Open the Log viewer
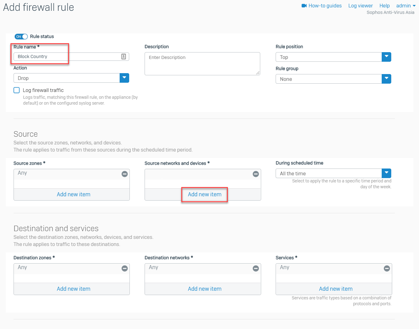This screenshot has height=329, width=419. coord(360,5)
